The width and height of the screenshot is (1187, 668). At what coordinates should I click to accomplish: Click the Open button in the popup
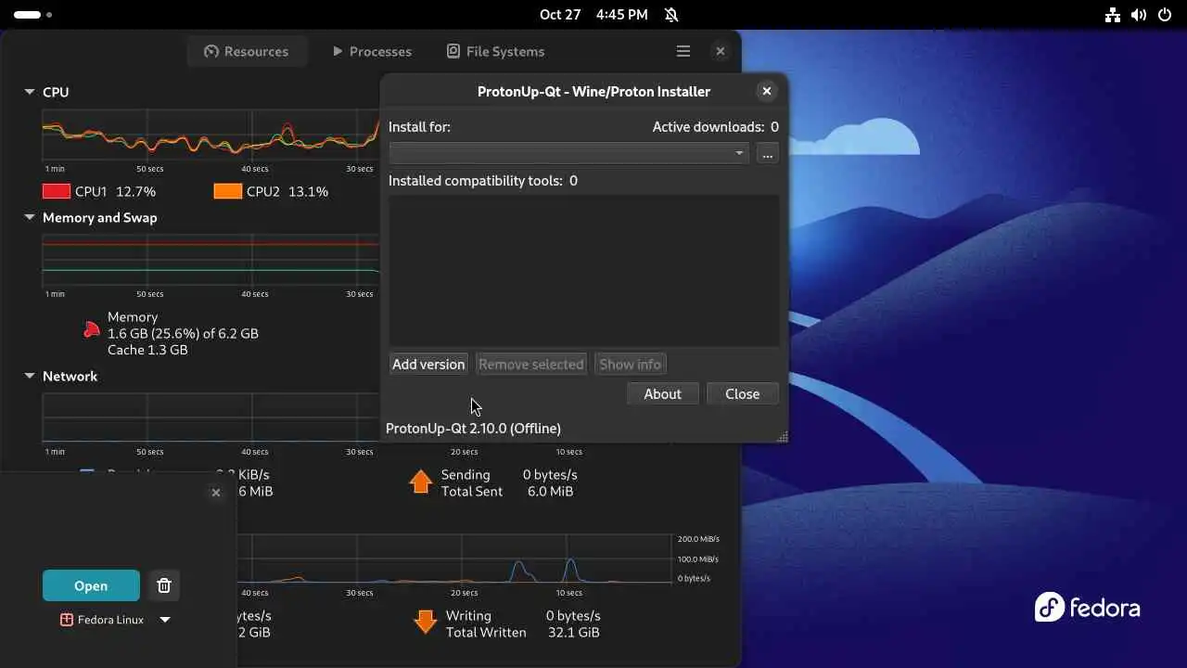point(91,585)
